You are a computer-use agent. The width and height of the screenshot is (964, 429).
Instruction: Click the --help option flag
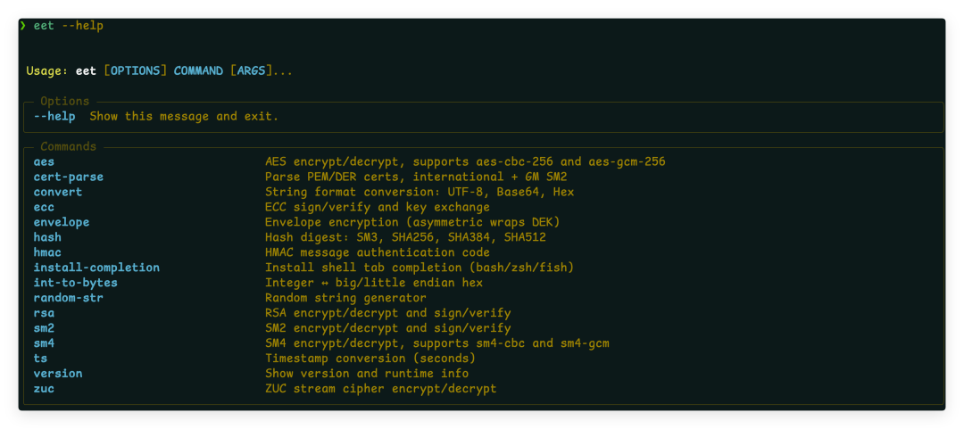[54, 117]
